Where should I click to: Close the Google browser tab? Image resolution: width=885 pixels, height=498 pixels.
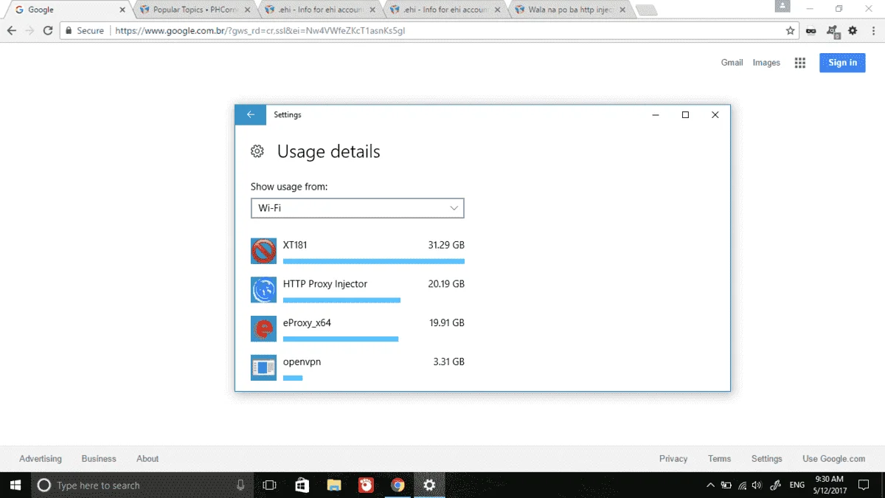click(x=122, y=10)
